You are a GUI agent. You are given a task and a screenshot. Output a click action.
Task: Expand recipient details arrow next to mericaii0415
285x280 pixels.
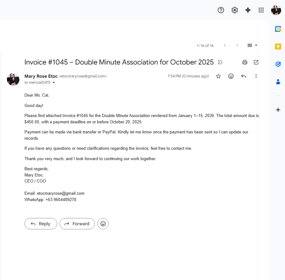(x=54, y=82)
